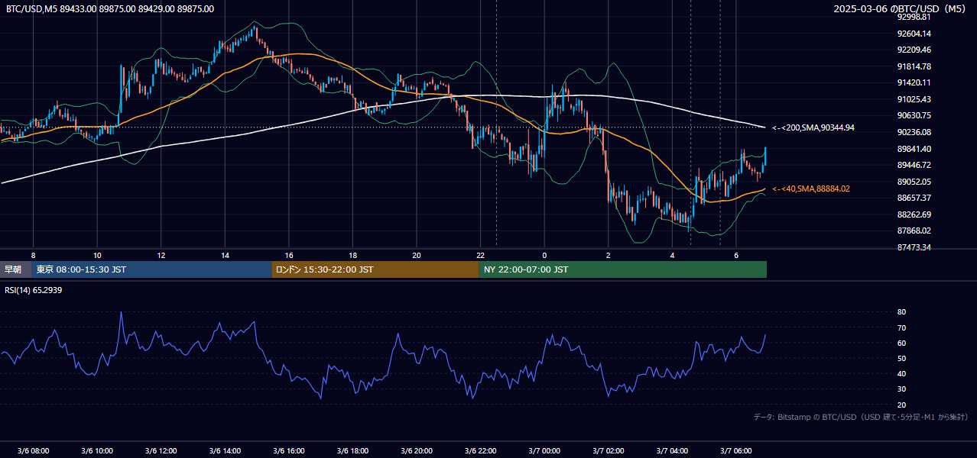Screen dimensions: 977x458
Task: Click the bottom date label 3/7 04:00
Action: point(672,451)
